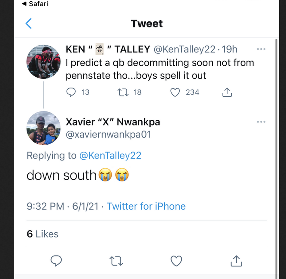This screenshot has width=286, height=279.
Task: Tap the blue back chevron
Action: point(29,23)
